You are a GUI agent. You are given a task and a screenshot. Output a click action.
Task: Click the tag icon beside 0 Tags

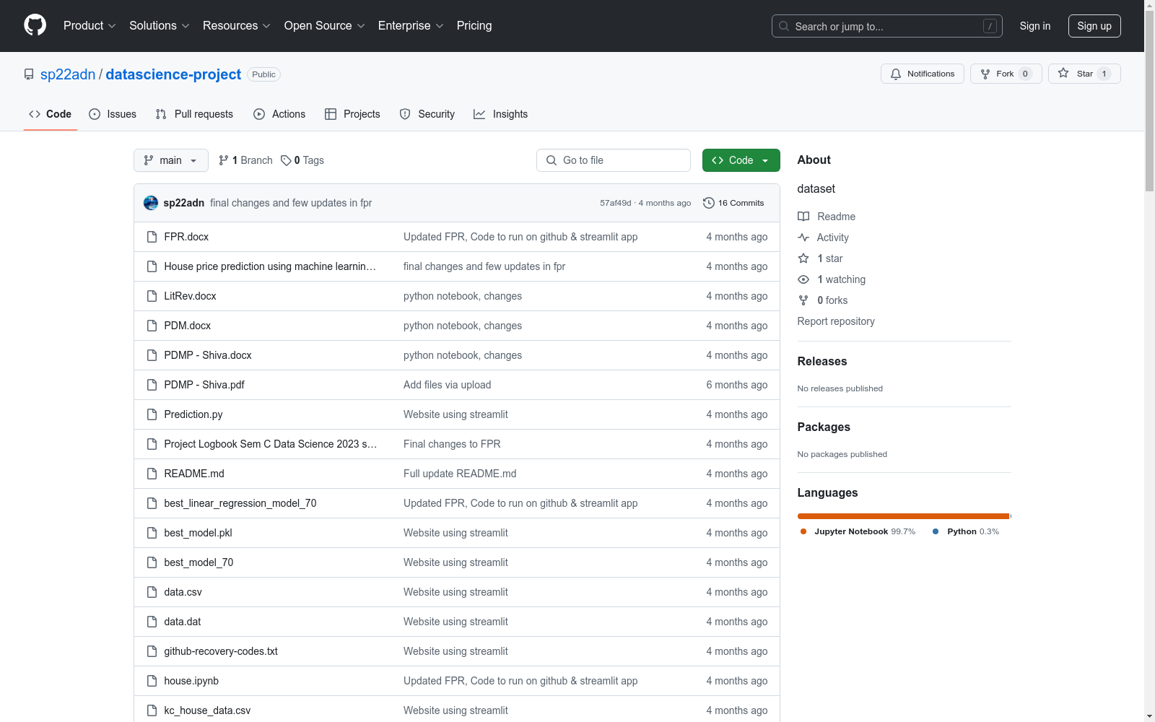tap(286, 160)
